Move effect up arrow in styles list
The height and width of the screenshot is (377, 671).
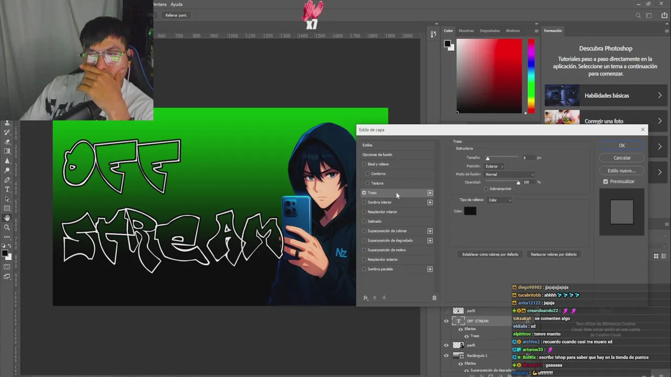374,298
